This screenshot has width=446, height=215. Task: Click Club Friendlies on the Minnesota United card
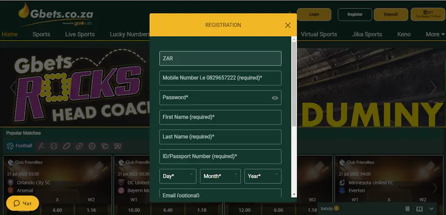[x=361, y=162]
